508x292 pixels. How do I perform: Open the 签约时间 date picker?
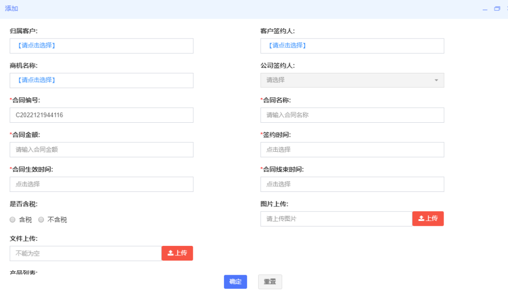coord(352,150)
